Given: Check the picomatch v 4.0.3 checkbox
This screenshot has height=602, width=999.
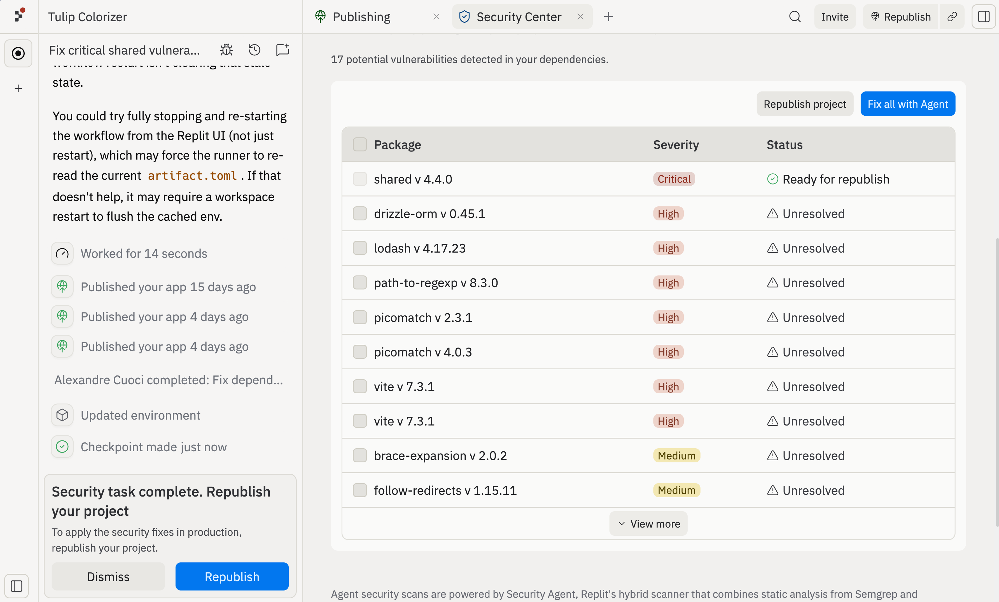Looking at the screenshot, I should tap(360, 352).
